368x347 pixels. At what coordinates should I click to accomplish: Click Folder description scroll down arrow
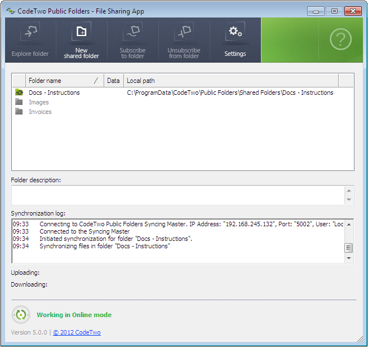click(349, 200)
